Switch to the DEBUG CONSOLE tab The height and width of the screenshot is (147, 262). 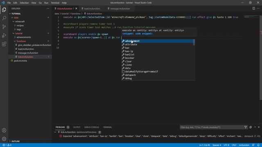(92, 127)
